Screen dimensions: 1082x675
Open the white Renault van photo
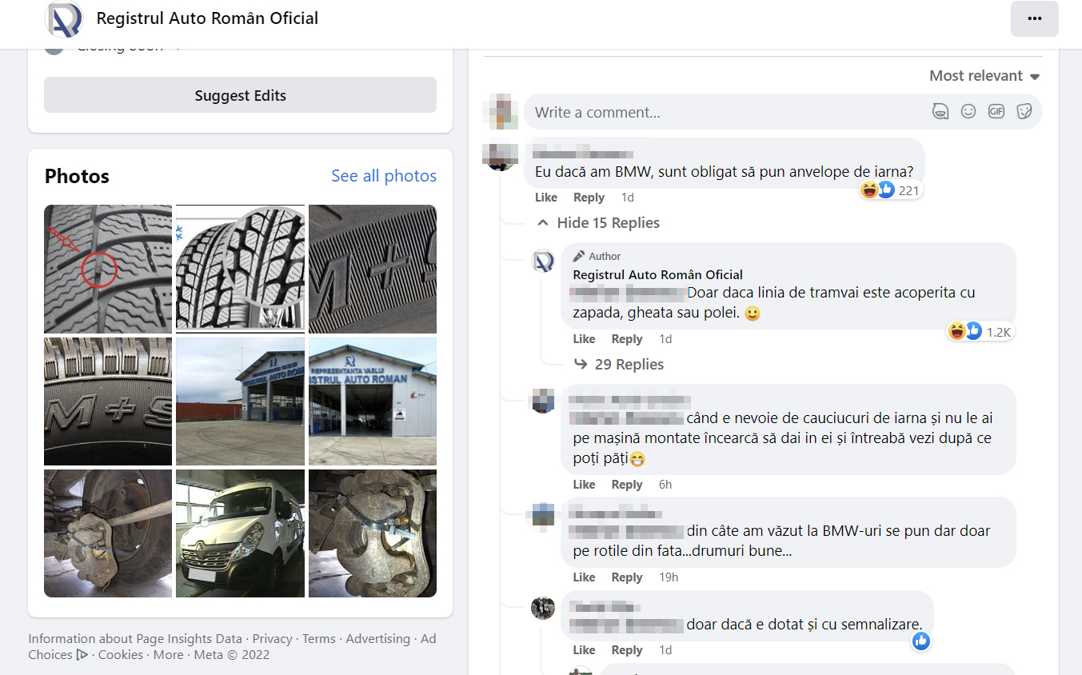pyautogui.click(x=240, y=533)
